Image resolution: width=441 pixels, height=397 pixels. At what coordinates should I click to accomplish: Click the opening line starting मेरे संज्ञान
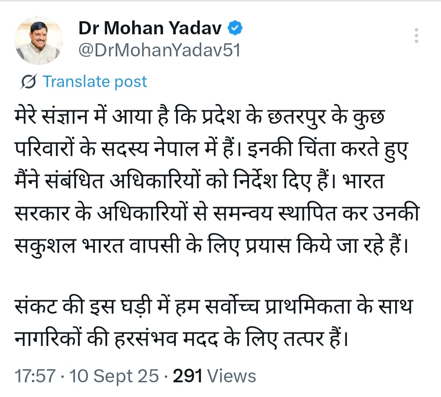point(201,118)
